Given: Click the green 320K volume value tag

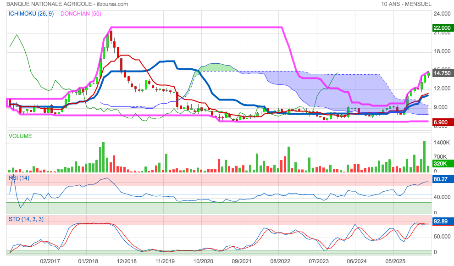Looking at the screenshot, I should click(x=440, y=164).
